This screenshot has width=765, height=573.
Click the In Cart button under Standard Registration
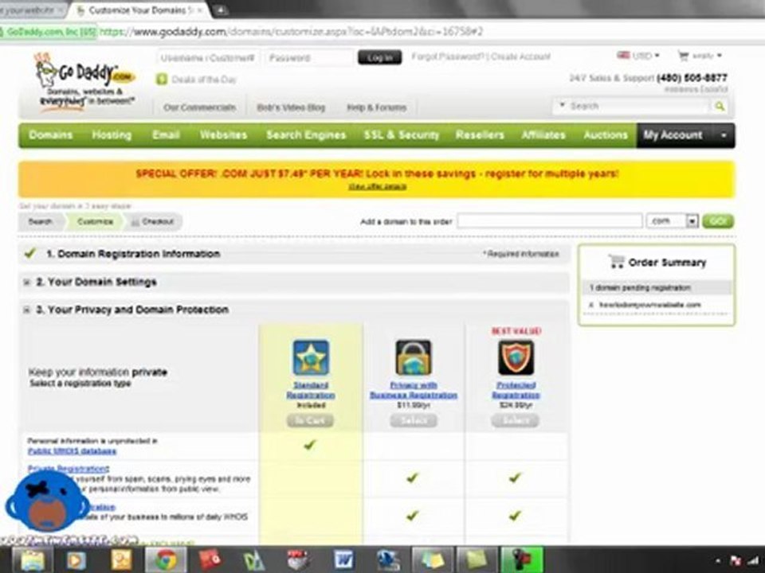coord(310,420)
